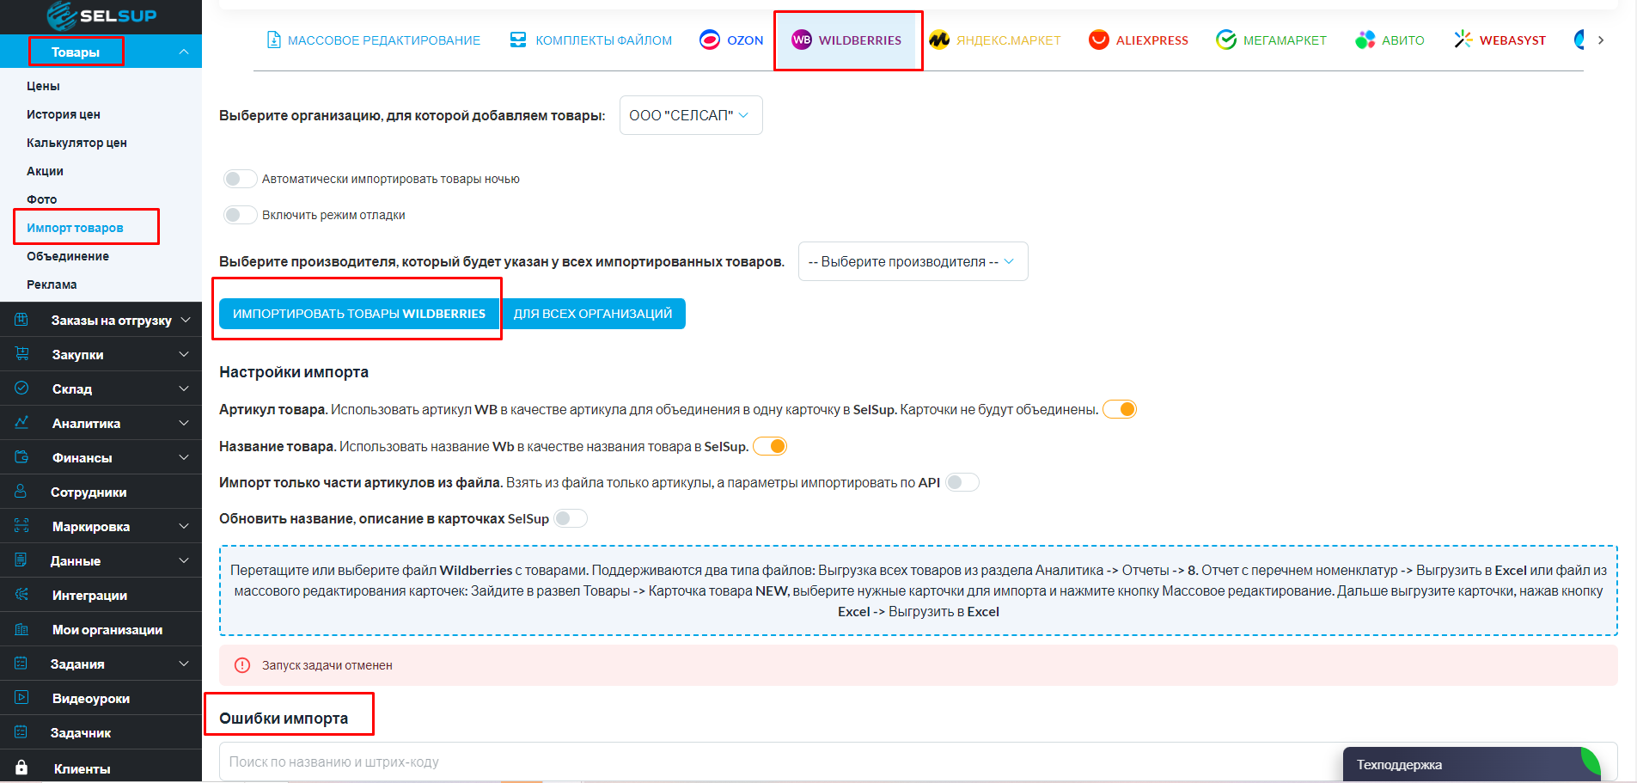The image size is (1637, 783).
Task: Click the Ozon logo icon
Action: click(710, 40)
